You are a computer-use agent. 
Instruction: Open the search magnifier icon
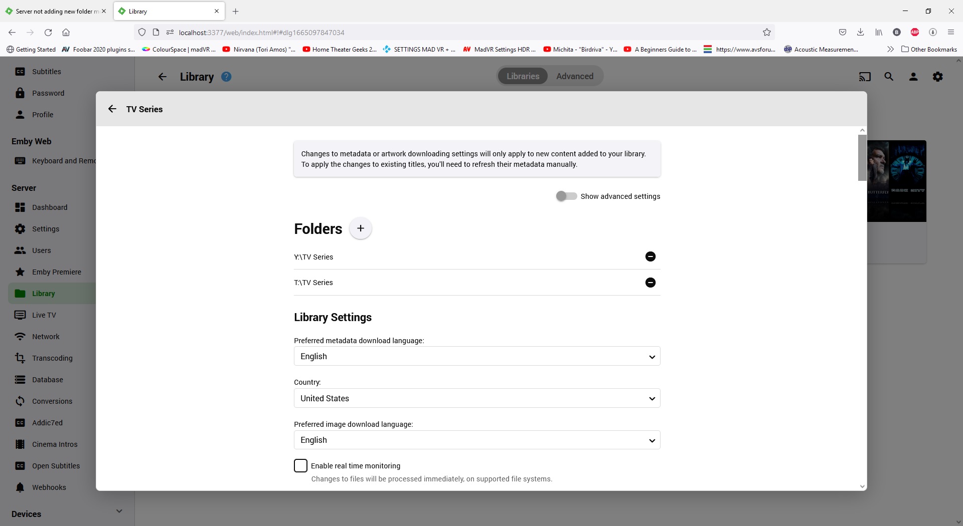pyautogui.click(x=889, y=77)
